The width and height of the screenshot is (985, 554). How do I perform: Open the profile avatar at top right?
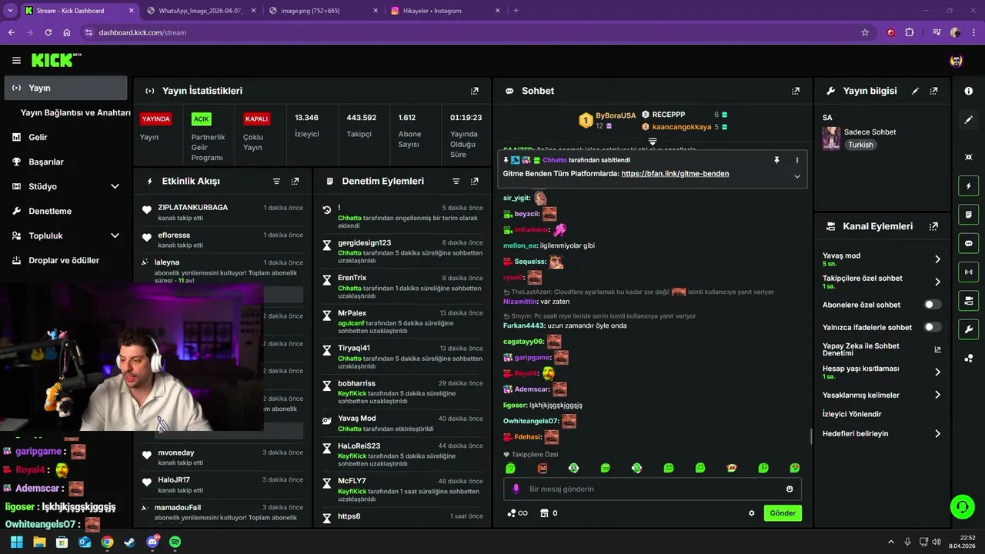957,60
